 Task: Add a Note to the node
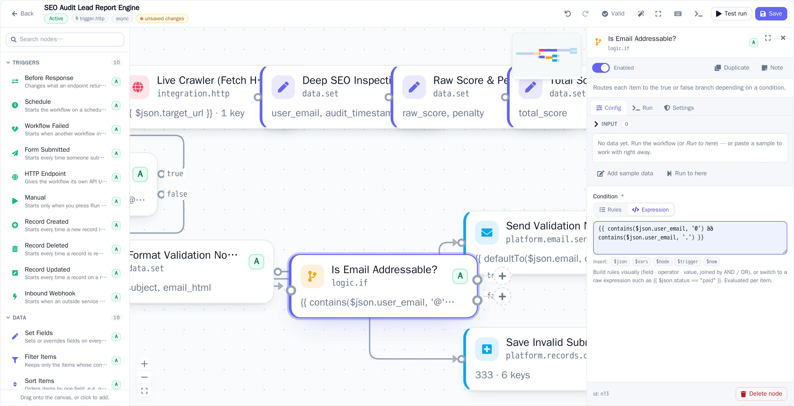click(772, 68)
